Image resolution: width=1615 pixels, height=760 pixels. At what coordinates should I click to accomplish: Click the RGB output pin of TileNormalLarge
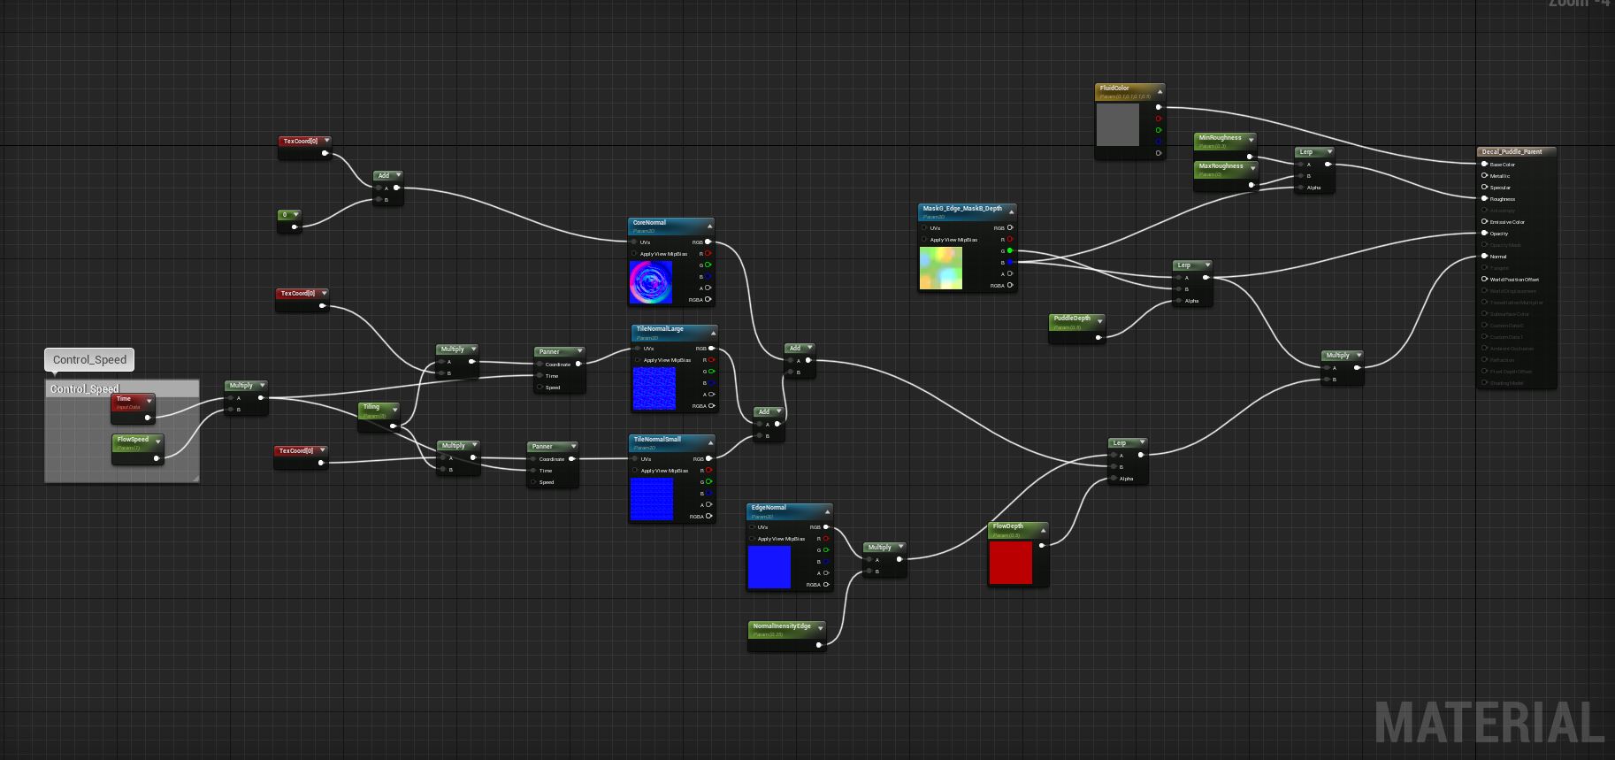[711, 348]
